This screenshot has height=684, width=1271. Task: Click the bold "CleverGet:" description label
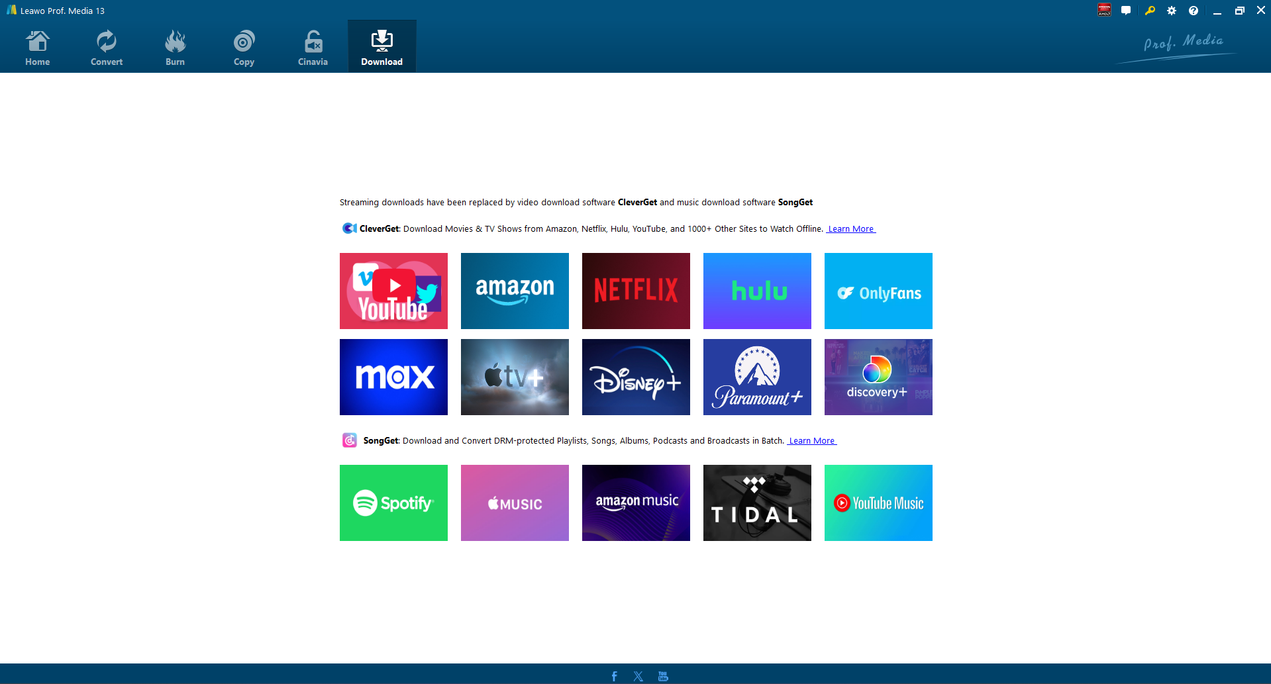380,229
